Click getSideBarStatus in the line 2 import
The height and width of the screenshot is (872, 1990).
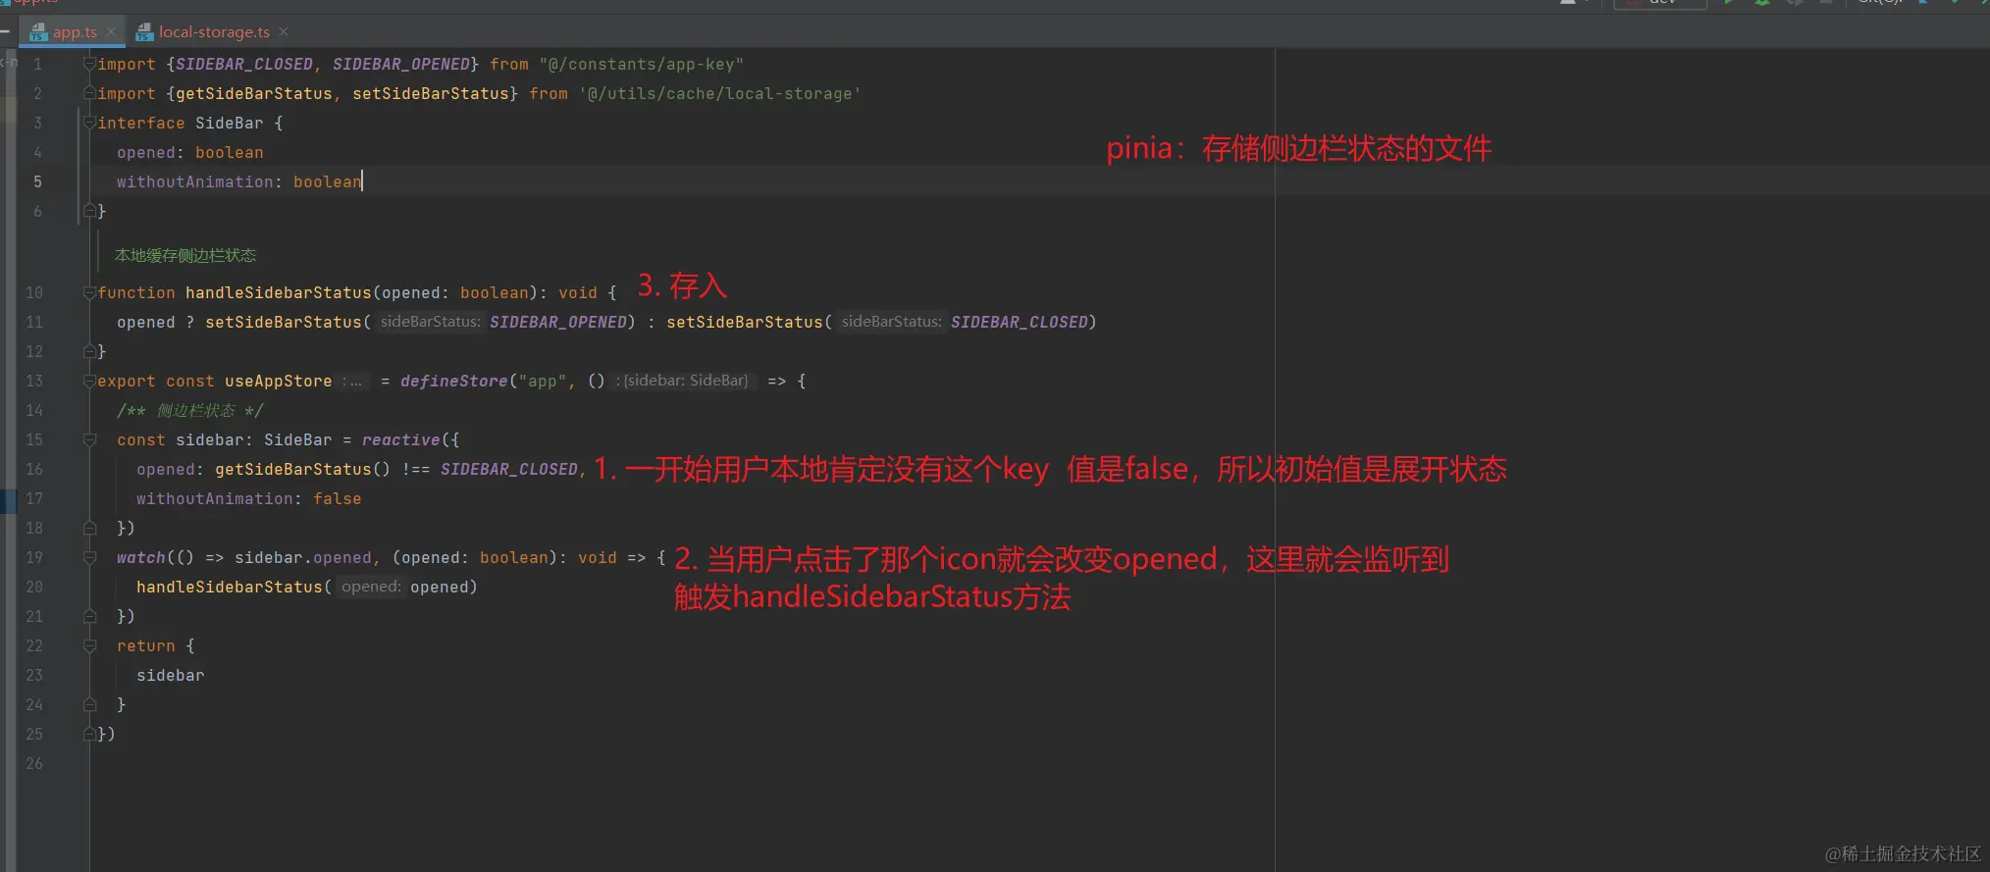point(254,93)
